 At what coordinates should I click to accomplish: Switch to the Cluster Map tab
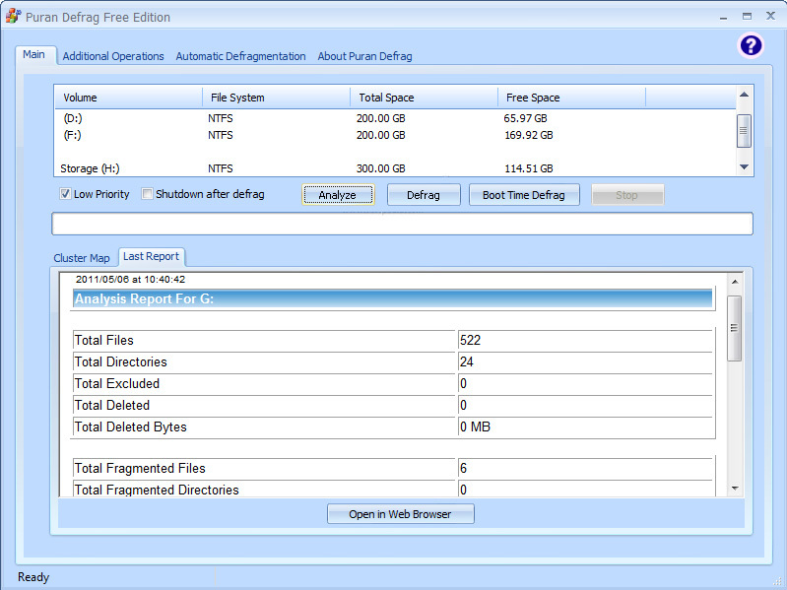[82, 258]
